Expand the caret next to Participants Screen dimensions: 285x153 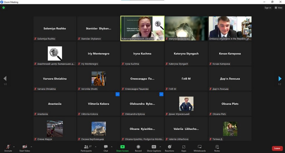96,147
